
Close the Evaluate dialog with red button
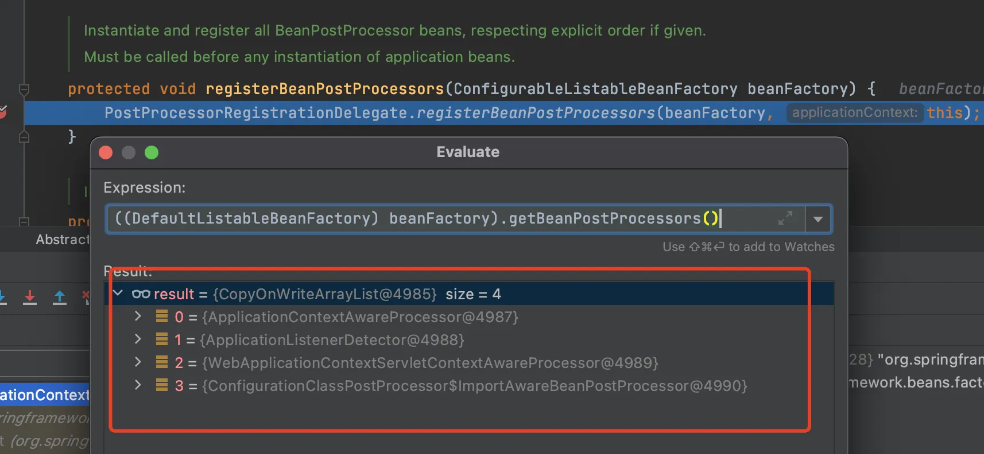tap(106, 152)
